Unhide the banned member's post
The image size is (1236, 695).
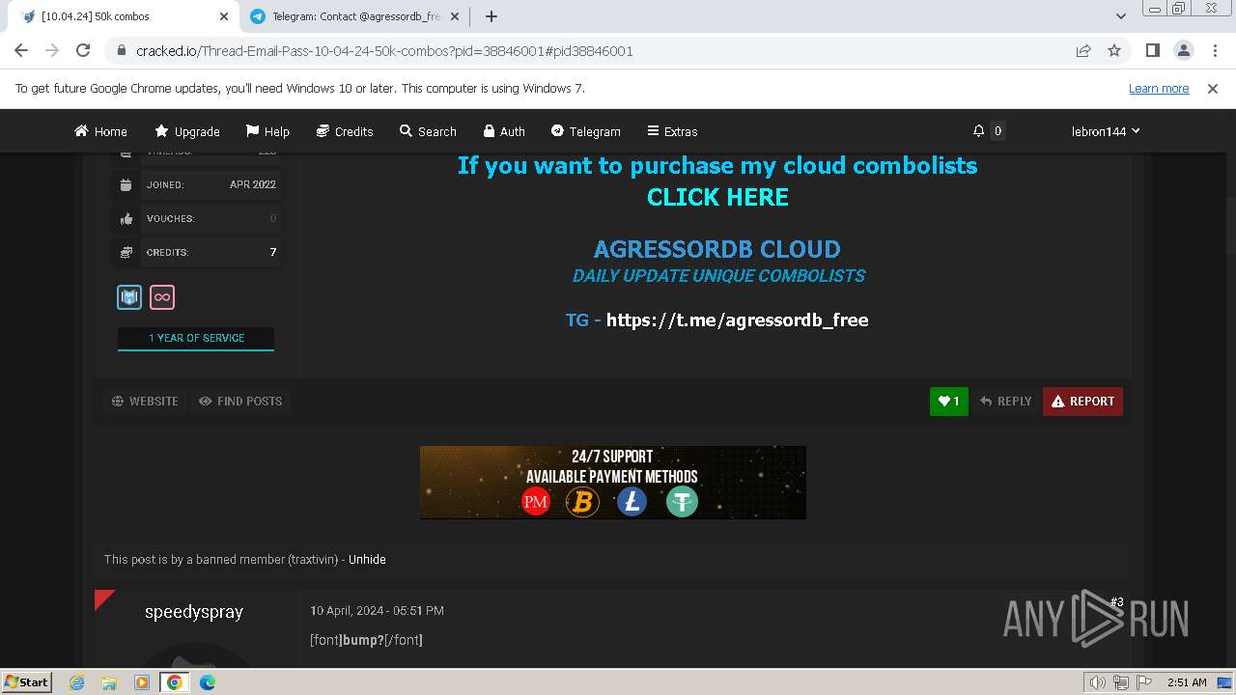point(367,559)
